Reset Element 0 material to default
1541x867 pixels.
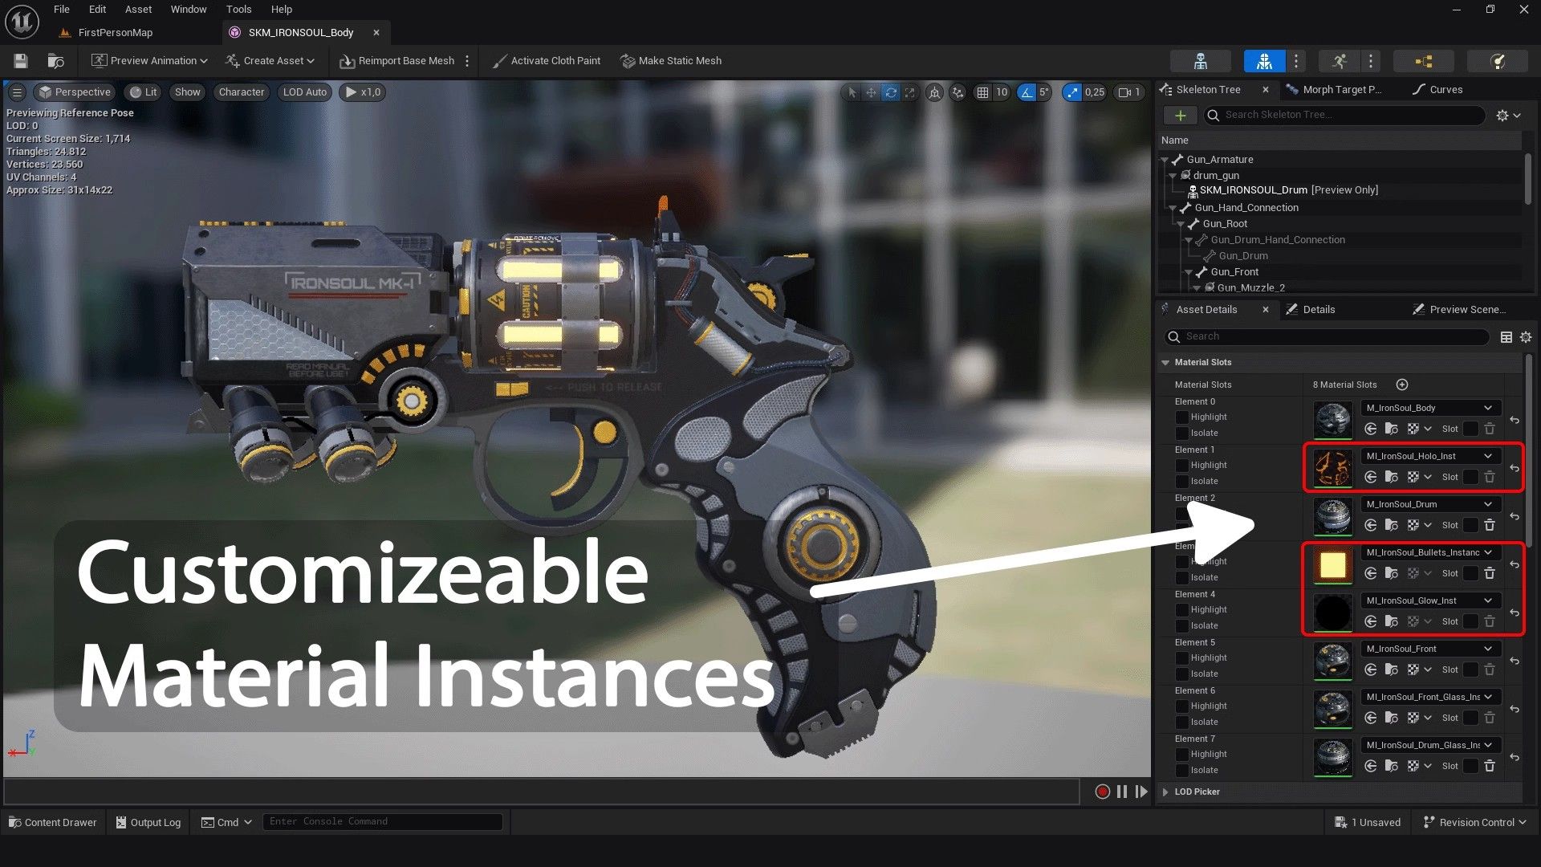coord(1515,420)
